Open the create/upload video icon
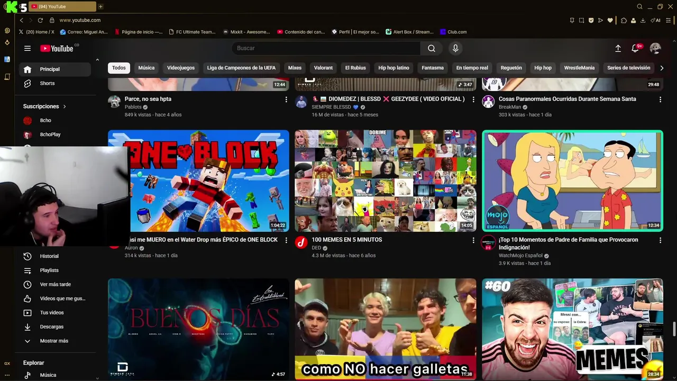677x381 pixels. click(618, 48)
